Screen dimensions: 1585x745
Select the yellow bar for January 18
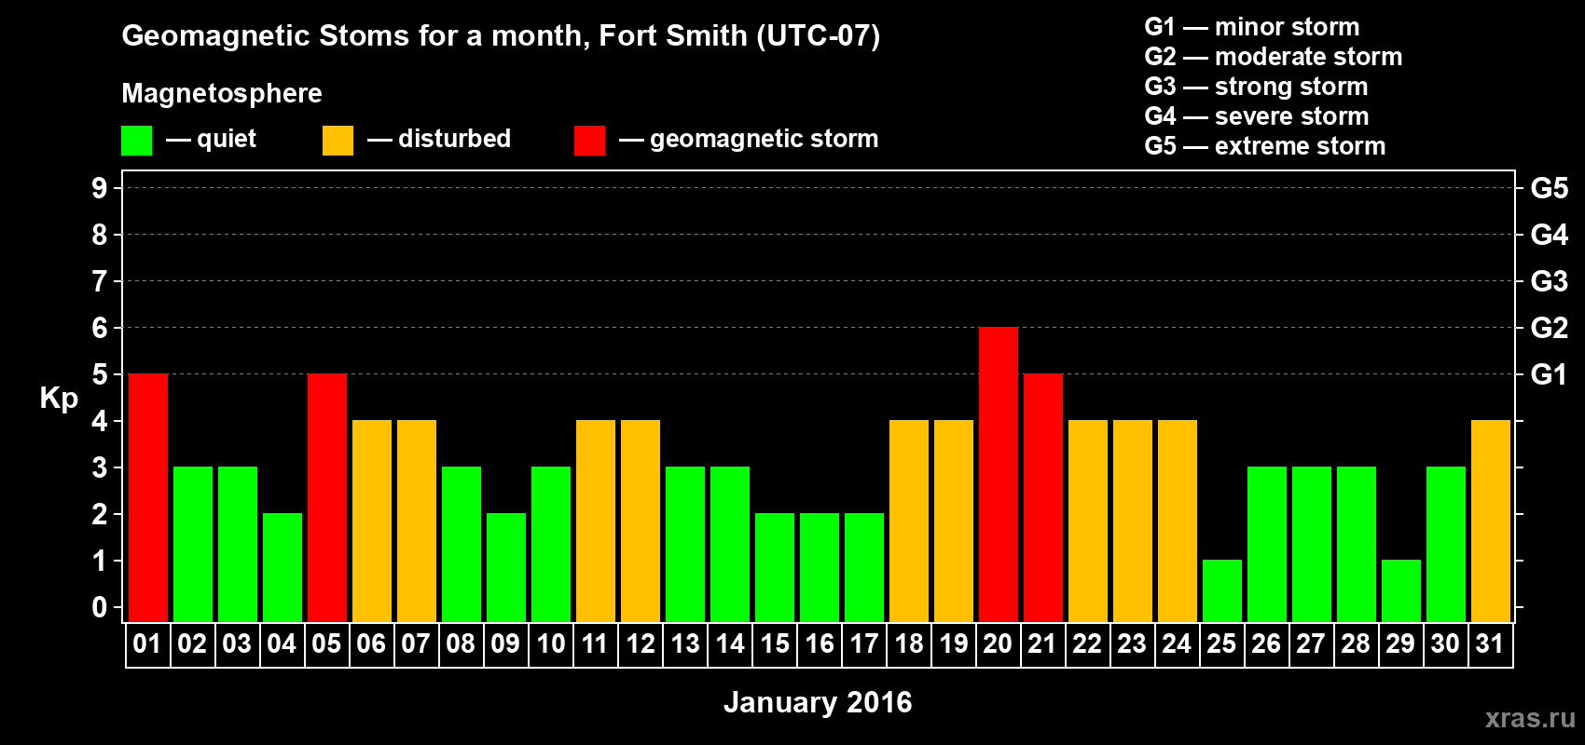point(909,521)
